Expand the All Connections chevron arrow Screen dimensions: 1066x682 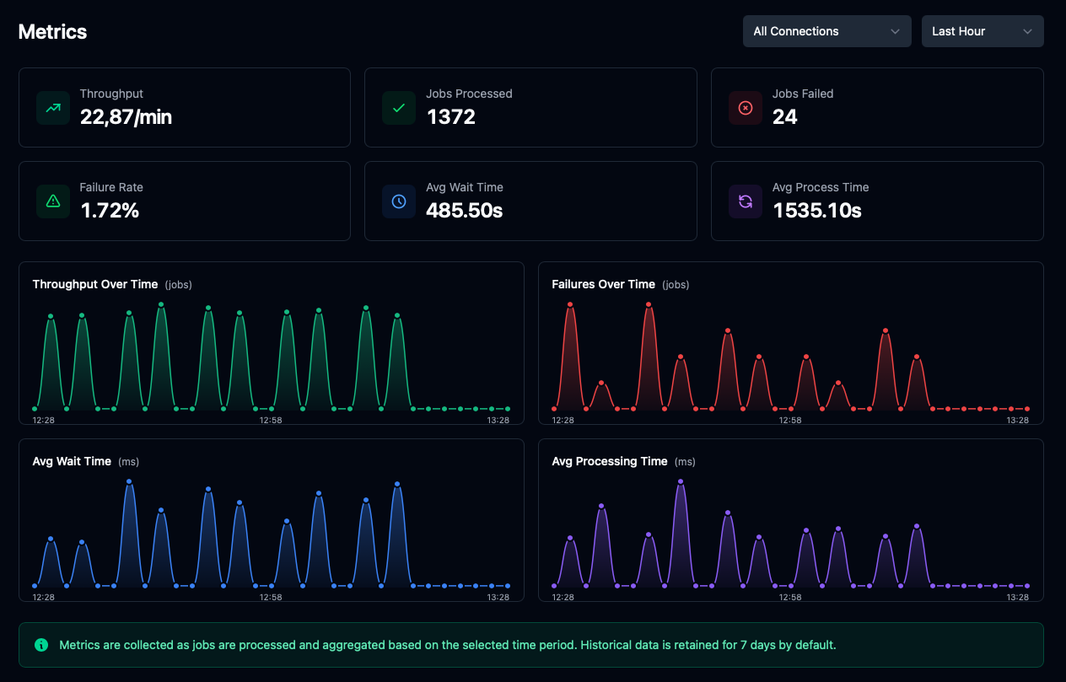click(x=896, y=31)
